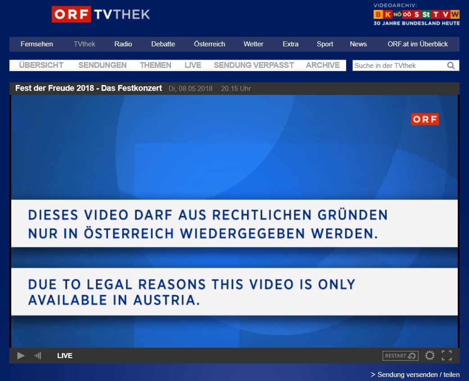Switch to the Sendungen tab
Screen dimensions: 469x381
102,65
